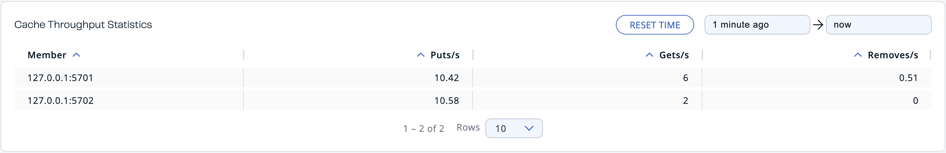Click the "1 minute ago" start time field
The image size is (946, 153).
pyautogui.click(x=756, y=25)
